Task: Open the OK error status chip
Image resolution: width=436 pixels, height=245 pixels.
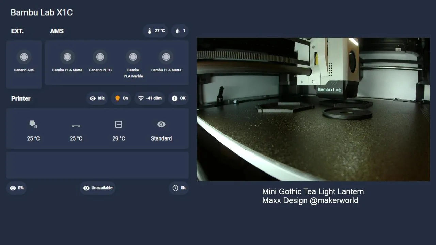Action: tap(178, 98)
